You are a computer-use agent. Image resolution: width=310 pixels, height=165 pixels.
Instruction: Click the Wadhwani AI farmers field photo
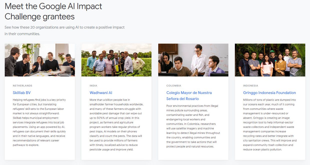coord(116,60)
